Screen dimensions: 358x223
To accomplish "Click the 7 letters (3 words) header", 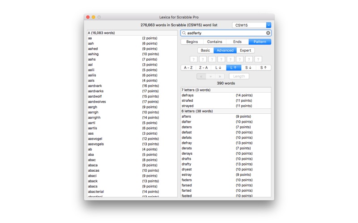I will point(226,90).
